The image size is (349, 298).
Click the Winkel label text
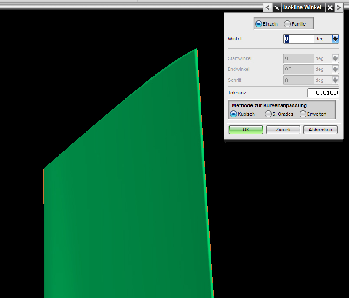pyautogui.click(x=234, y=39)
